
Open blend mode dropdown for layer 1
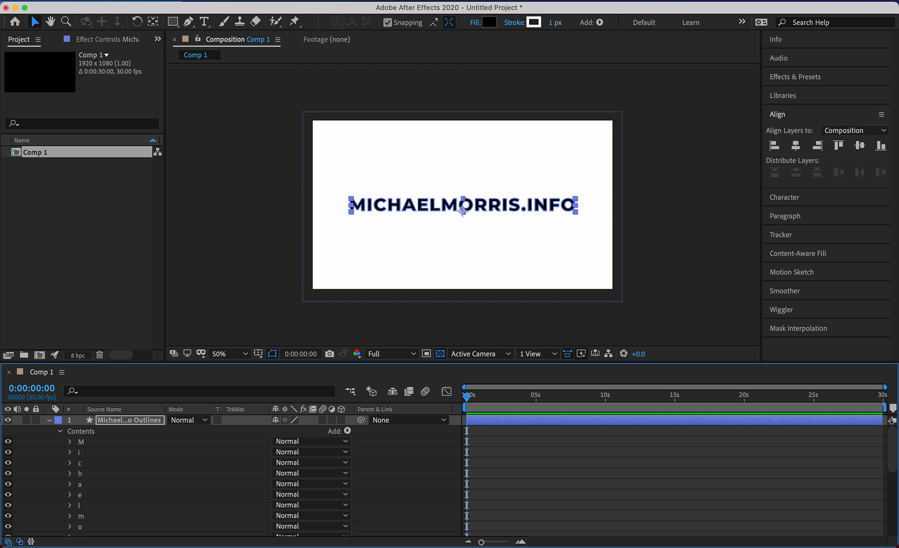[189, 420]
